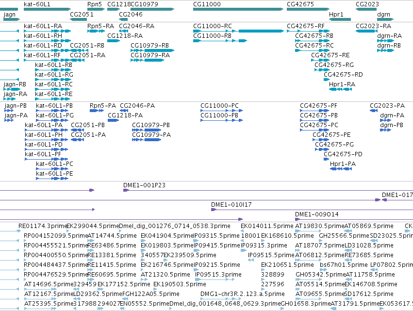Click protein CG2023-PA

(374, 111)
